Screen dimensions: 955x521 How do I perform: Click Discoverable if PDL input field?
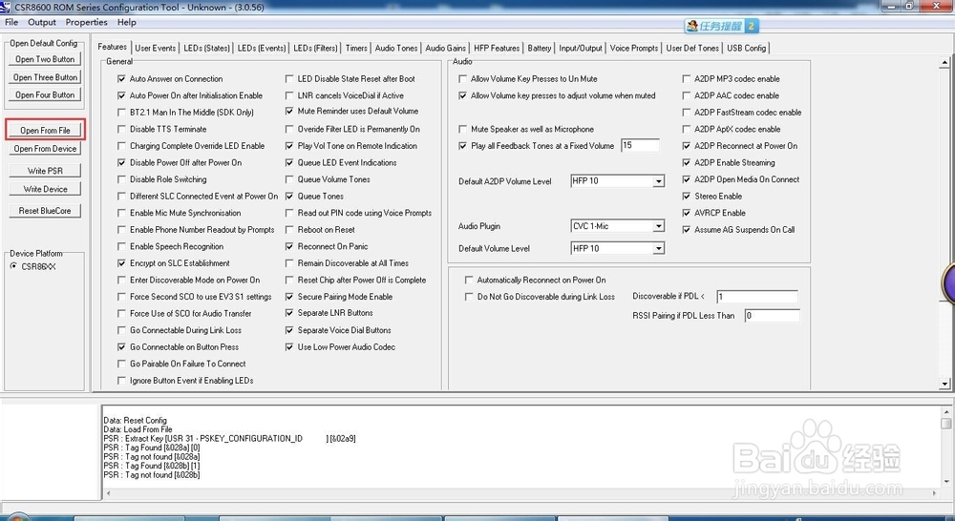click(757, 297)
